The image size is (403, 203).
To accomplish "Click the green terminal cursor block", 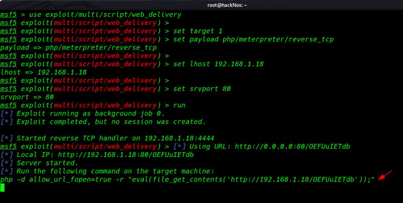I will (x=2, y=188).
